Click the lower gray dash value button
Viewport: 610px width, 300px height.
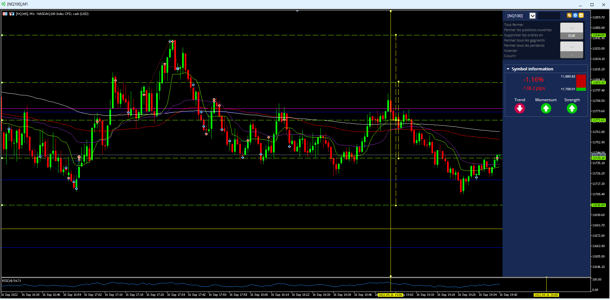pyautogui.click(x=571, y=55)
